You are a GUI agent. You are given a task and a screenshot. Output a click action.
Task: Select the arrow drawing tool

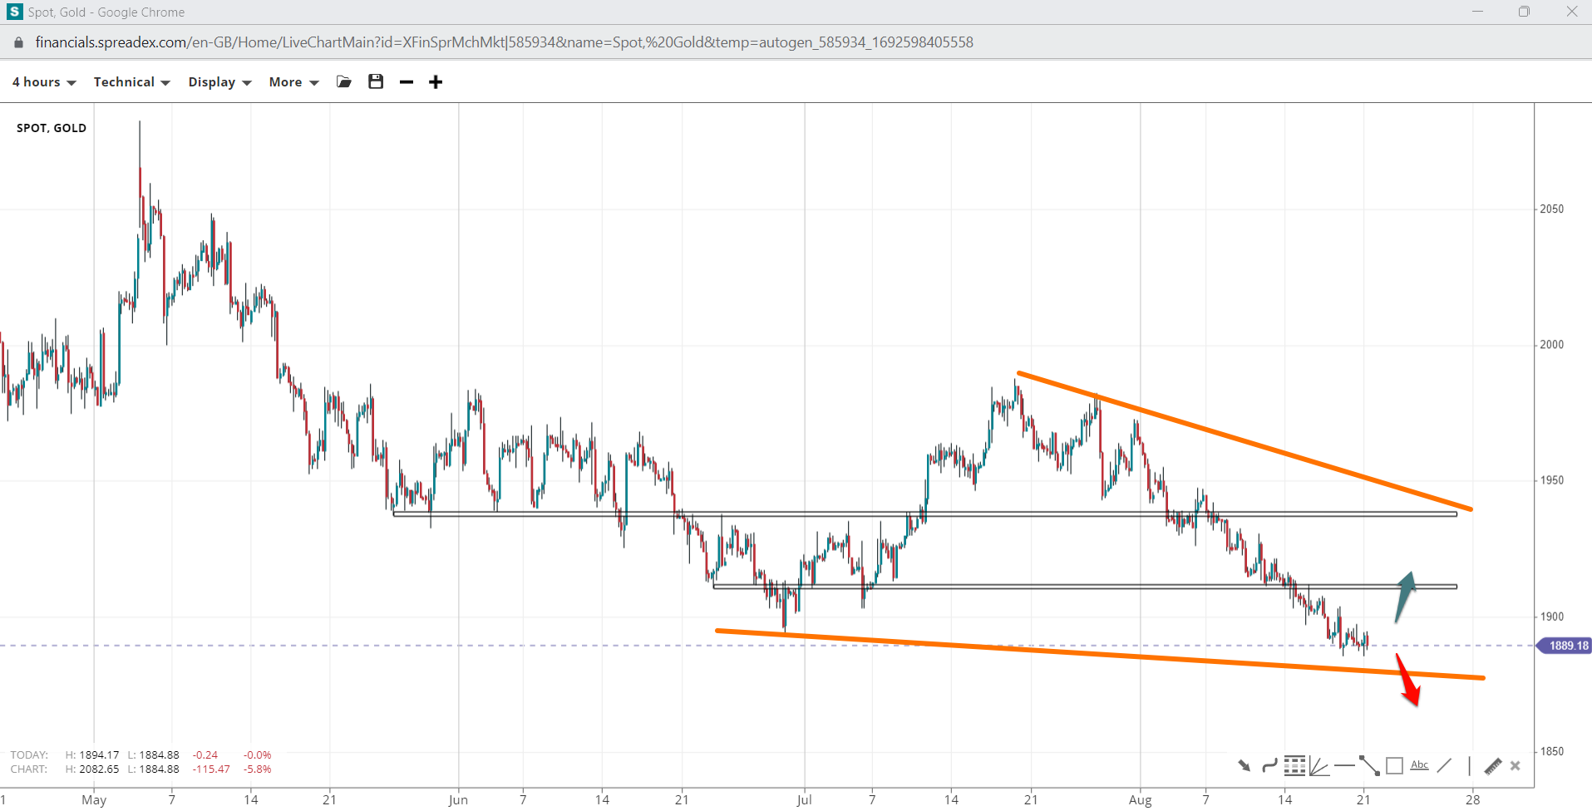click(1244, 765)
